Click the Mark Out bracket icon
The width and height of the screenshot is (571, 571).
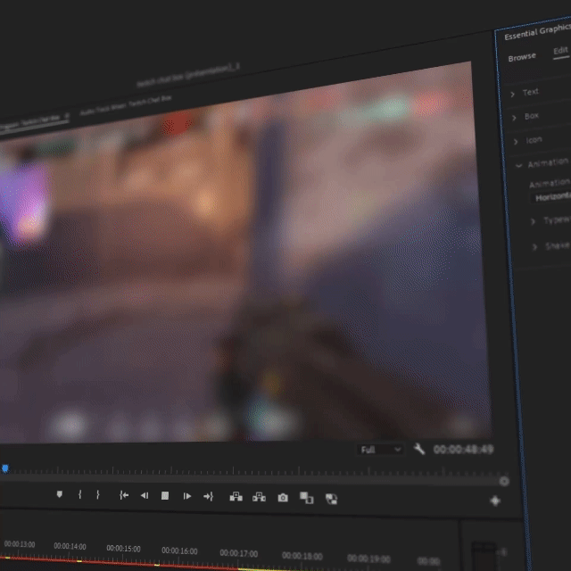tap(98, 494)
